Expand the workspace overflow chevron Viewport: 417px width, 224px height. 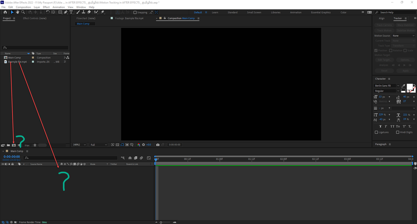pyautogui.click(x=363, y=12)
